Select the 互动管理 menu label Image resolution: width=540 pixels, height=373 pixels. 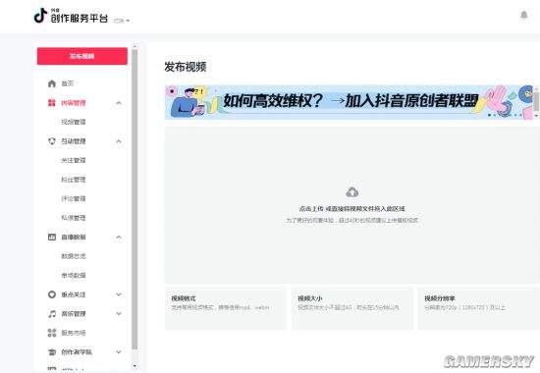click(74, 141)
